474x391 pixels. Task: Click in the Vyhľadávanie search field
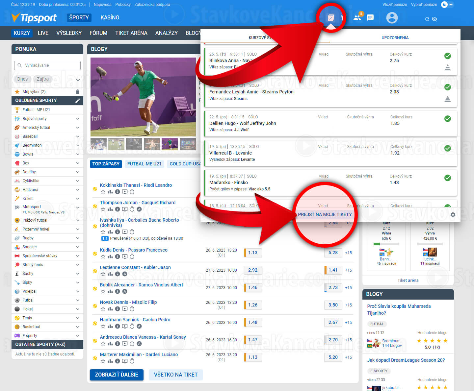tap(47, 65)
